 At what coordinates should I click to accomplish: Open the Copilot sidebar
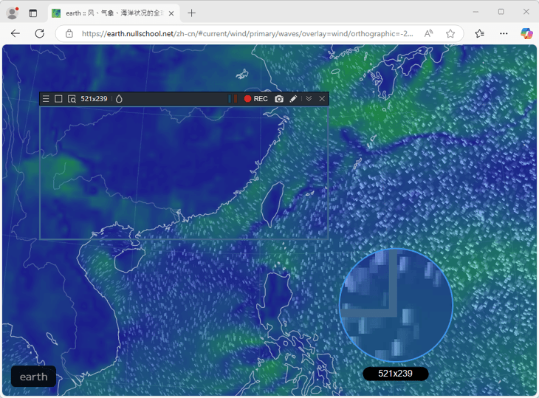(526, 34)
